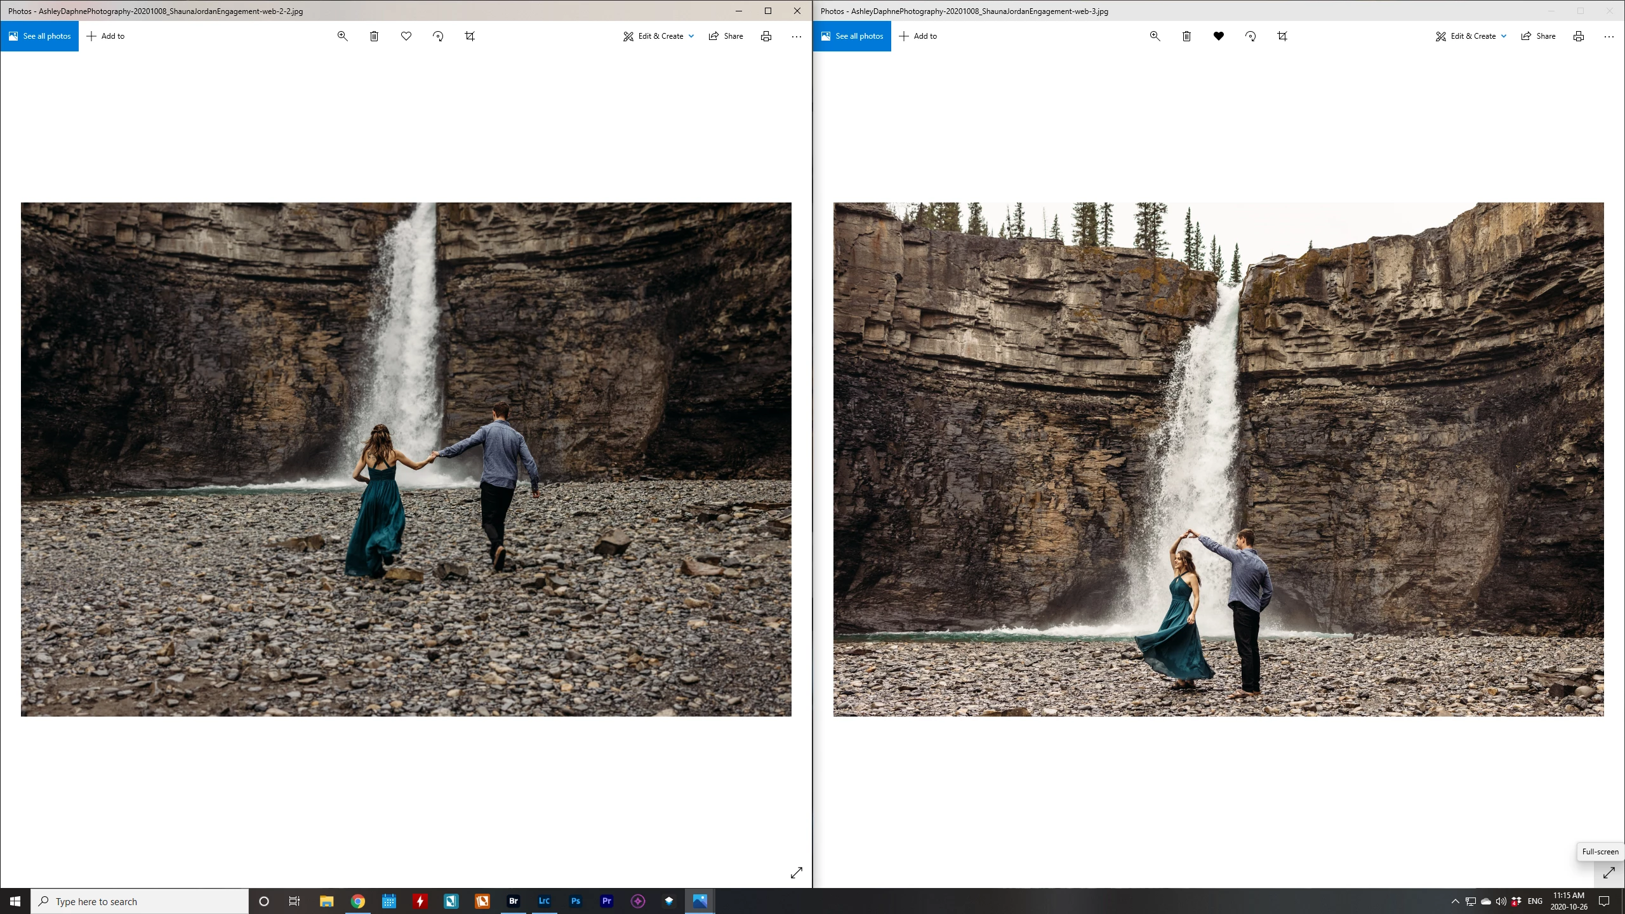The image size is (1625, 914).
Task: Toggle full-screen in the right window
Action: point(1608,873)
